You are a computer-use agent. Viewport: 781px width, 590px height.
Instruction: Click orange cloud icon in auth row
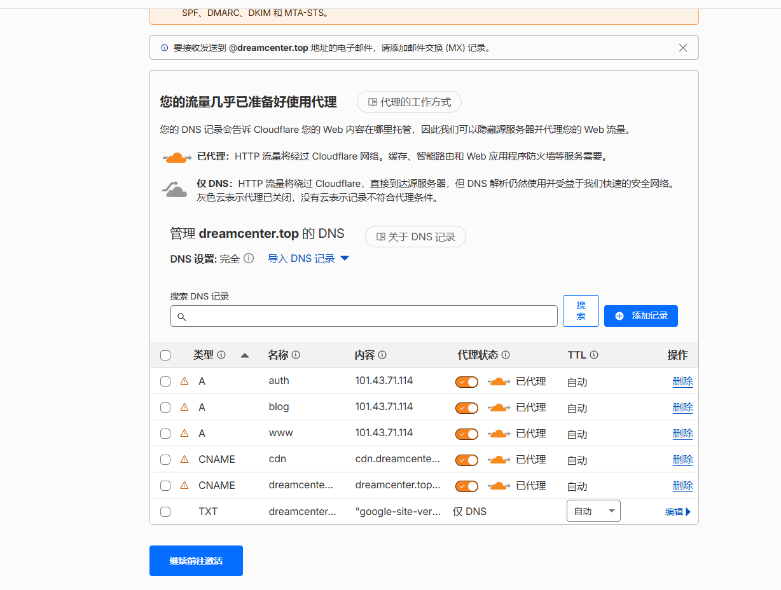click(499, 381)
